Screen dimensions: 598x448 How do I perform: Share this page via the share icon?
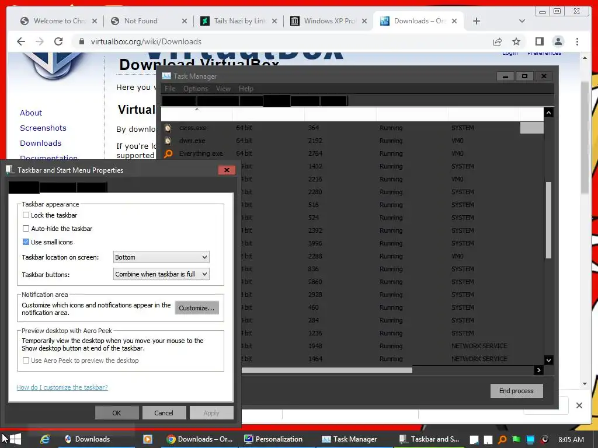pos(498,41)
